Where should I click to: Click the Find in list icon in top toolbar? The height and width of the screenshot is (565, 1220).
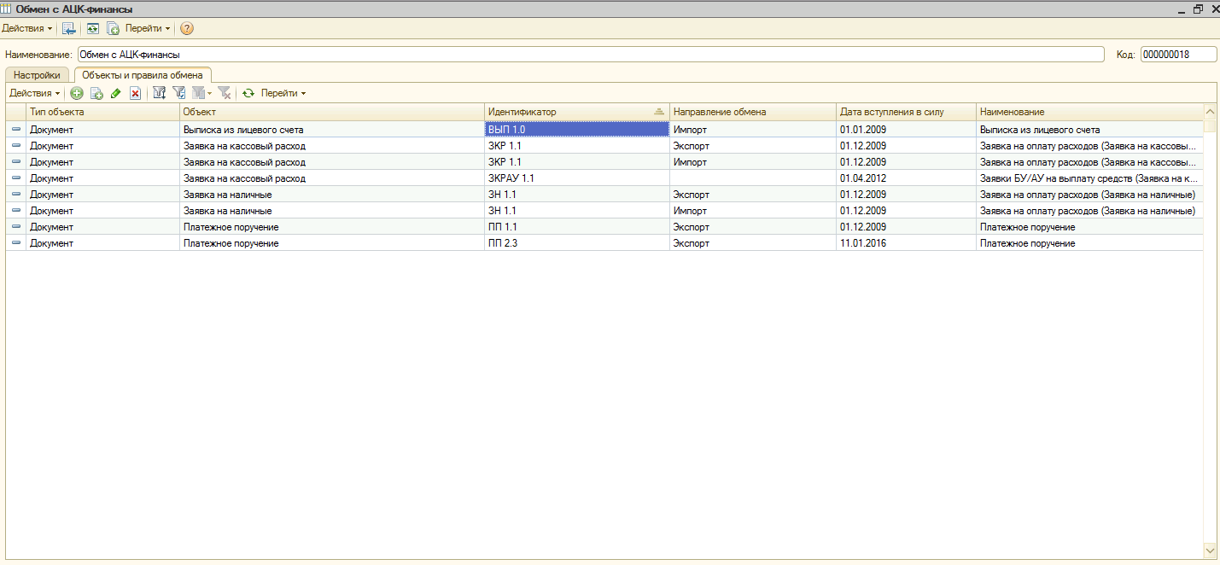69,28
